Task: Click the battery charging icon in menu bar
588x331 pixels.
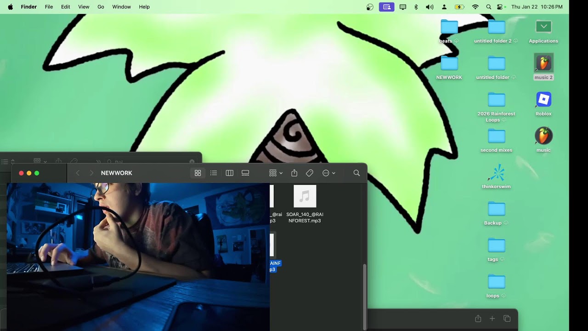Action: click(459, 7)
